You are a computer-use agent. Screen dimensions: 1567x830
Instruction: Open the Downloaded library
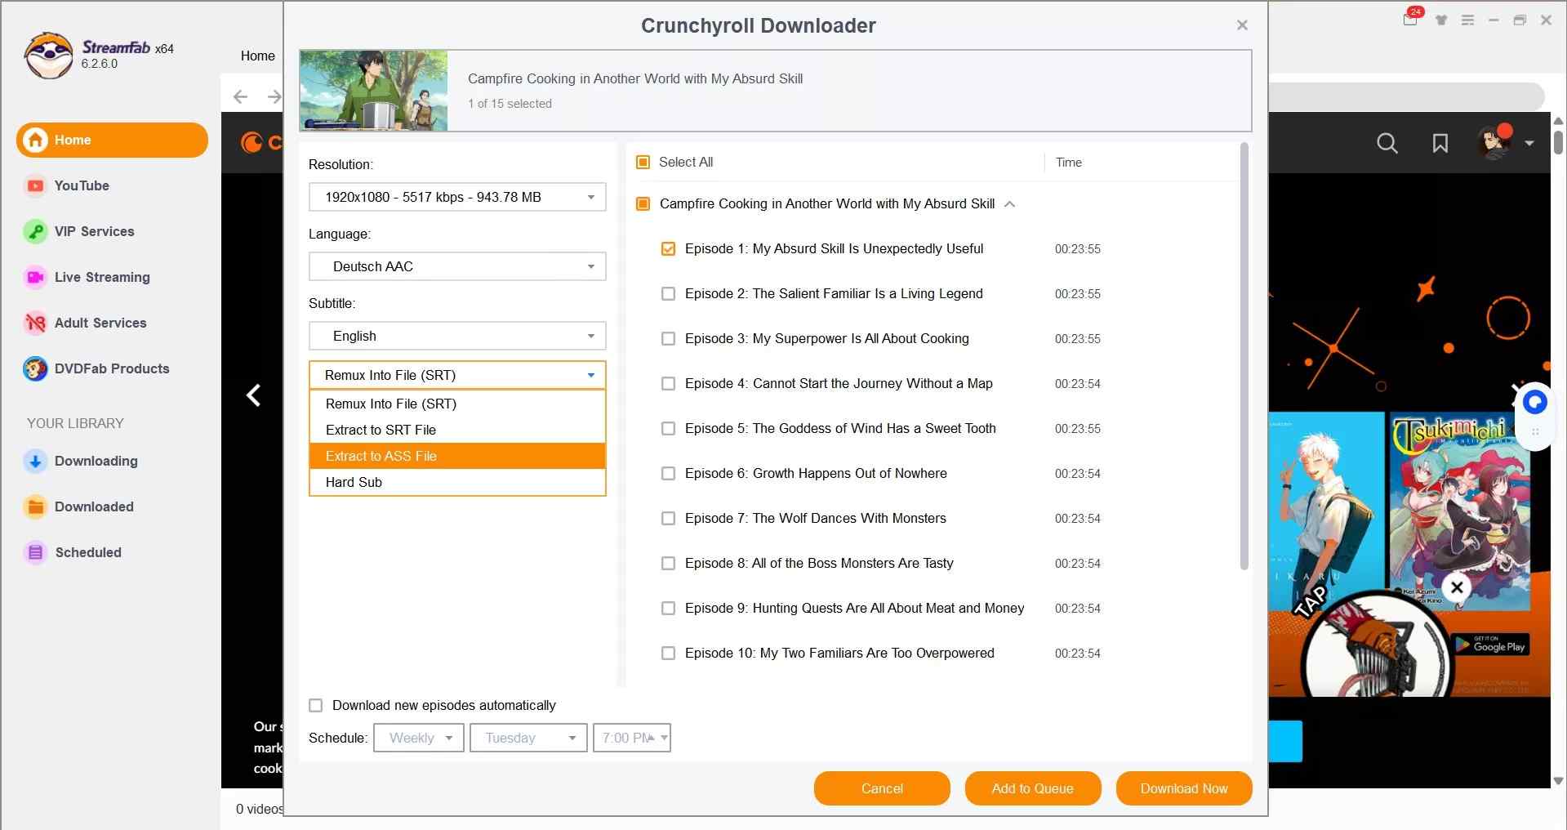pyautogui.click(x=94, y=506)
